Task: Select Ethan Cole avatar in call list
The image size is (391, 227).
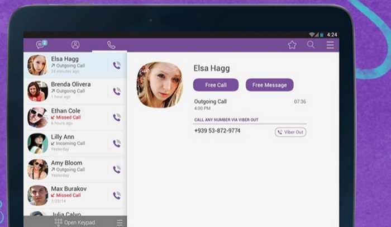Action: (x=37, y=117)
